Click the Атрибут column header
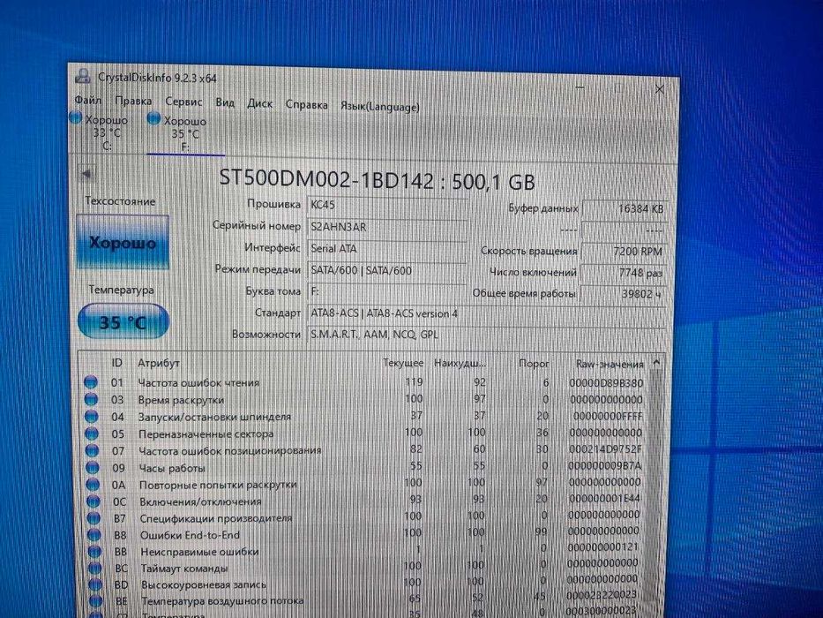 coord(159,363)
